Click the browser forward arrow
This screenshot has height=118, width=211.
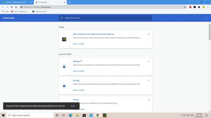point(7,7)
